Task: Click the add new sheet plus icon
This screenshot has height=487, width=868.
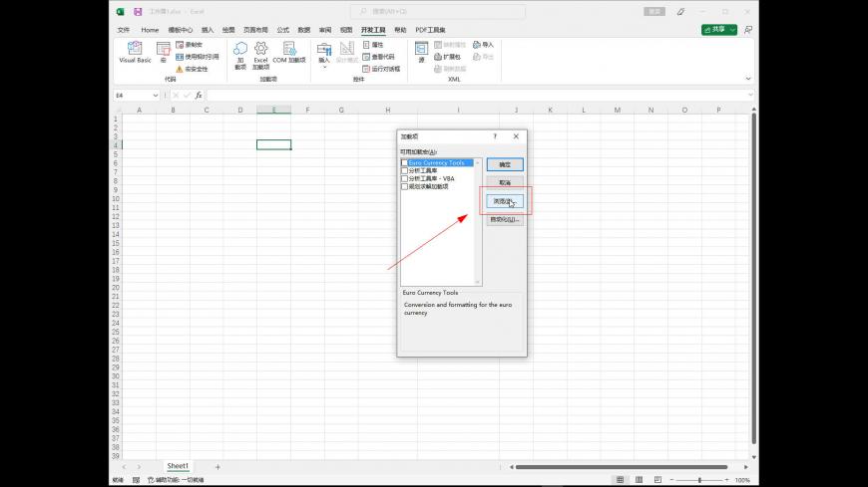Action: 217,466
